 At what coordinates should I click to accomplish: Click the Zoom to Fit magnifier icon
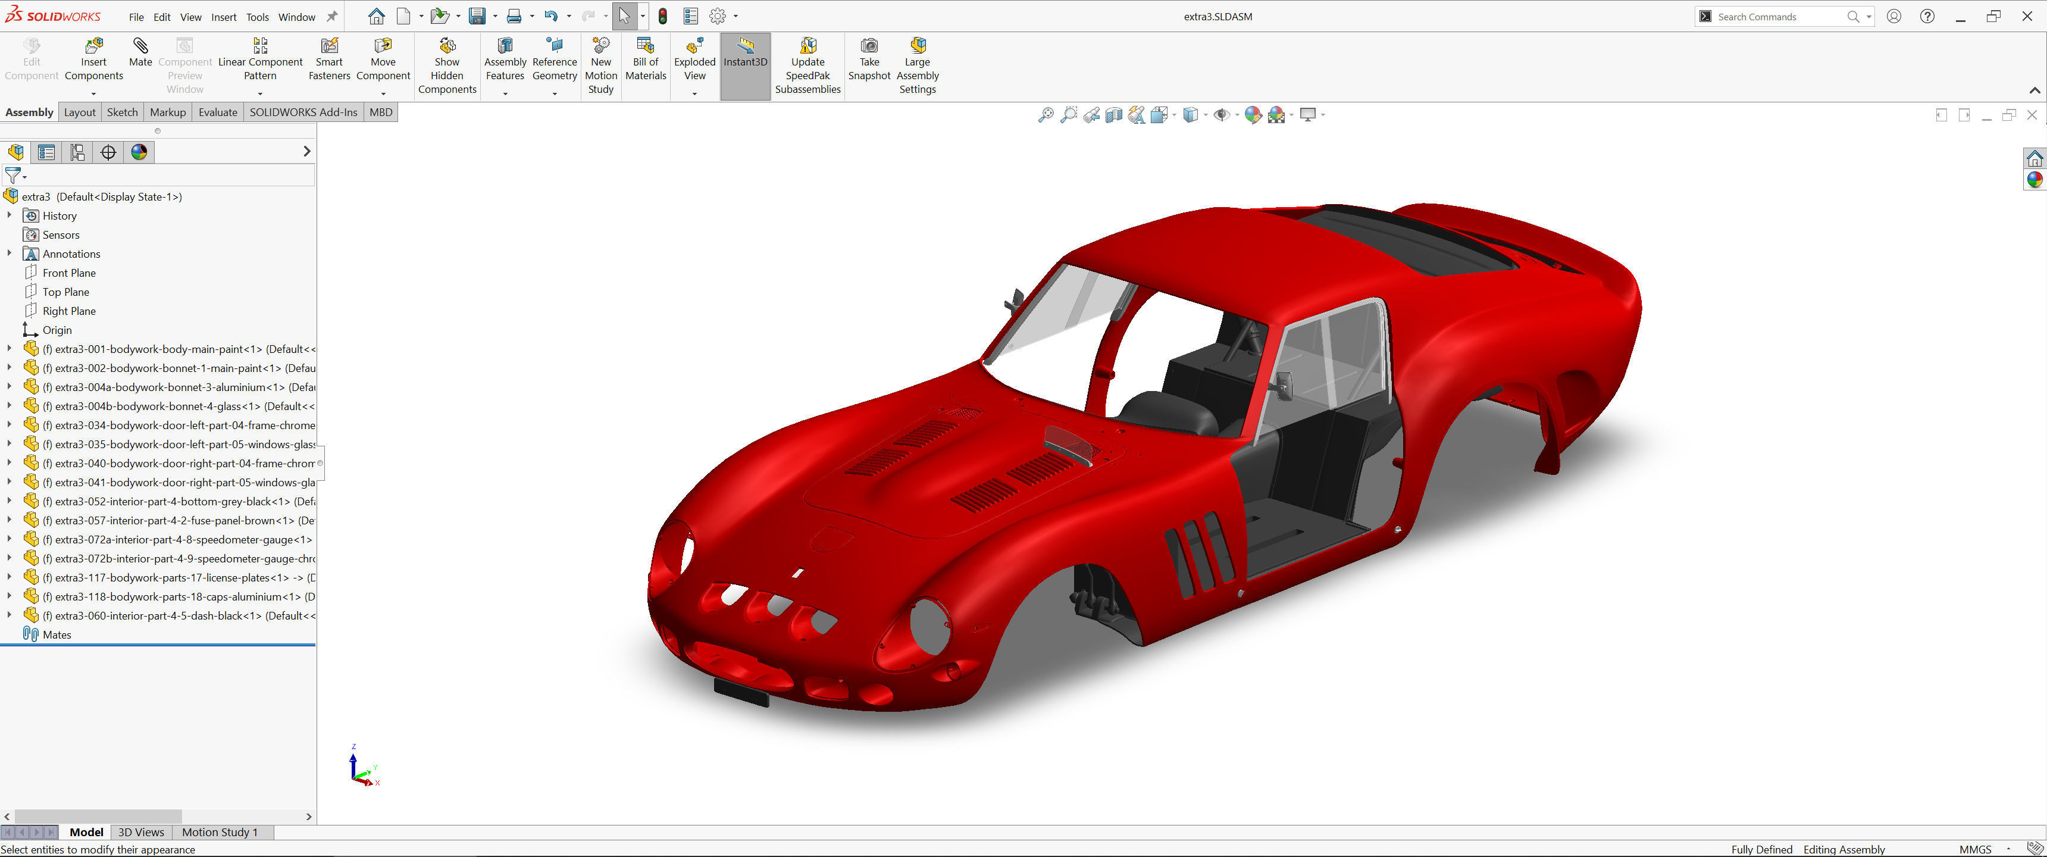click(1046, 115)
